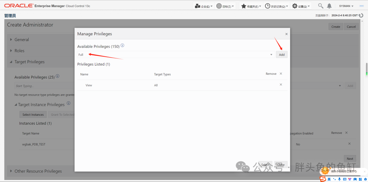Screen dimensions: 368x182
Task: Click the No propagation value cell
Action: click(x=298, y=144)
